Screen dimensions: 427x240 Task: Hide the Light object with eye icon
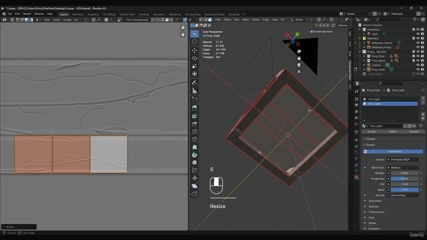click(x=418, y=34)
